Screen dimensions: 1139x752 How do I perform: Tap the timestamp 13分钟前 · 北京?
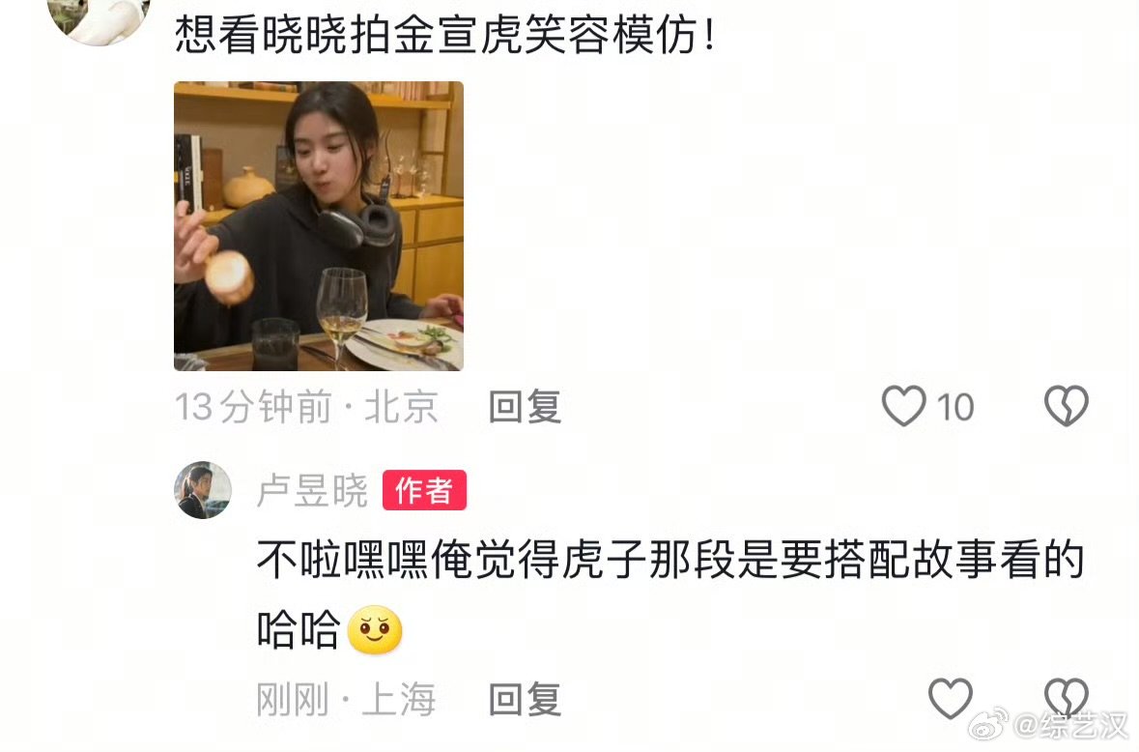pos(306,406)
